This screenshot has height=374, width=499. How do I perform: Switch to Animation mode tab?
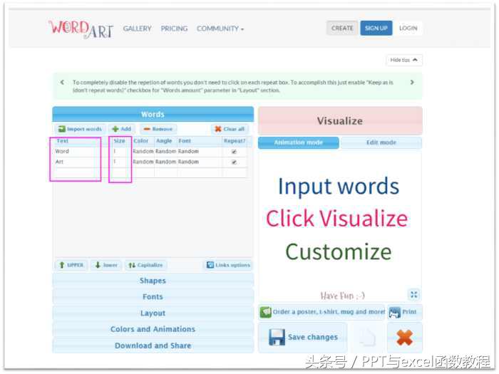(x=299, y=142)
